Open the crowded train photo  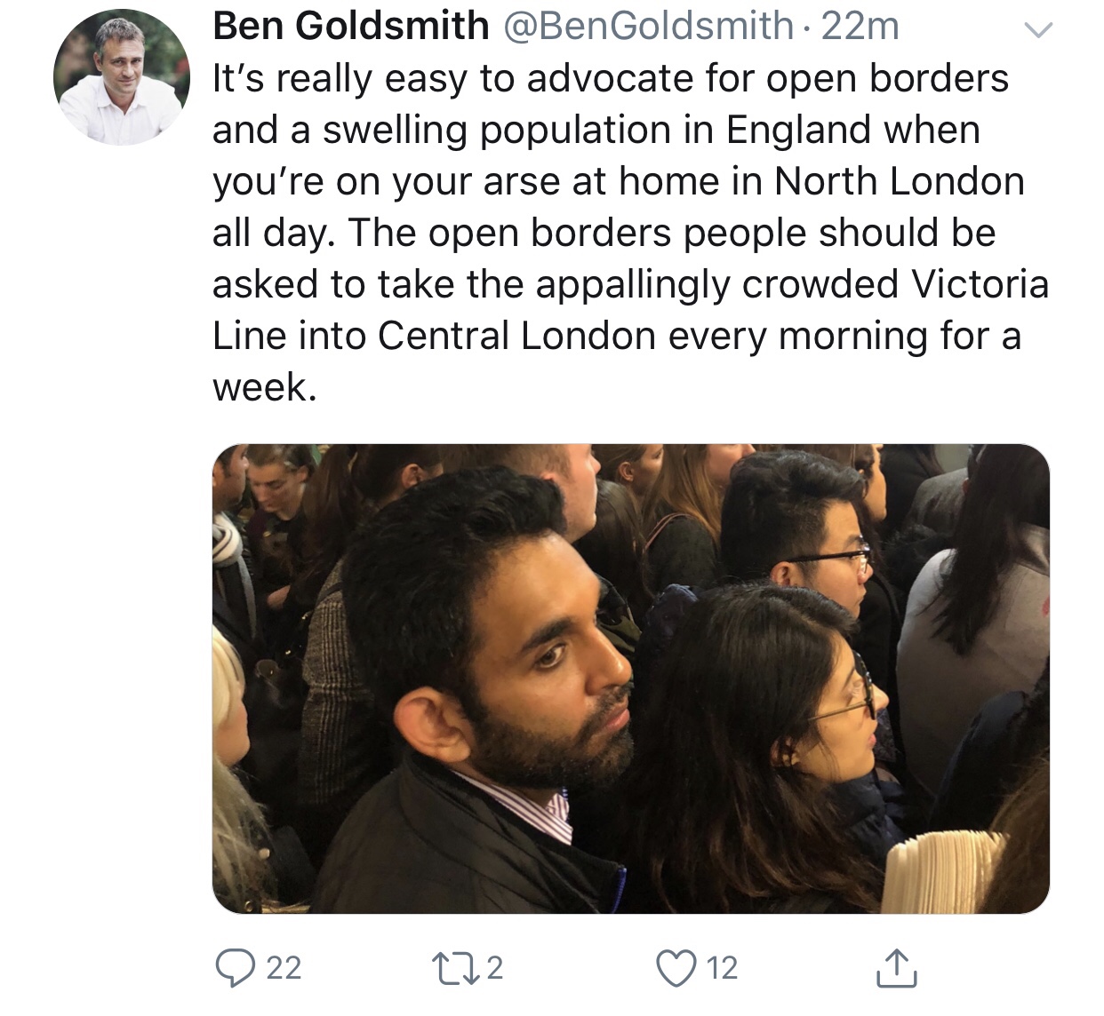[x=631, y=679]
